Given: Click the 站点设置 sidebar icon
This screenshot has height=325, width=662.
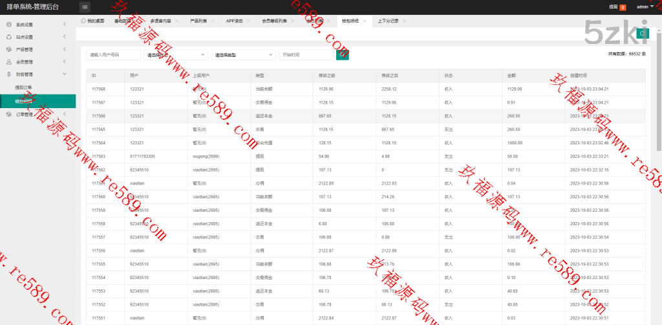Looking at the screenshot, I should click(9, 37).
